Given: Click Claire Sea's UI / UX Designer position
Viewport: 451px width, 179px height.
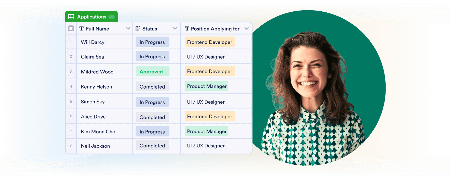Looking at the screenshot, I should 206,57.
